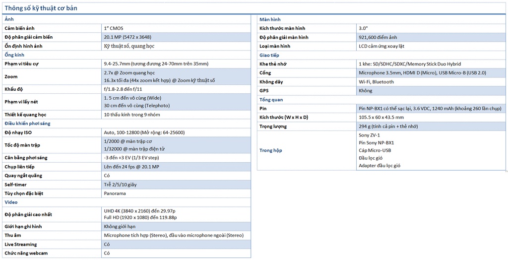Select the 'Trong hộp' row label

tap(271, 150)
